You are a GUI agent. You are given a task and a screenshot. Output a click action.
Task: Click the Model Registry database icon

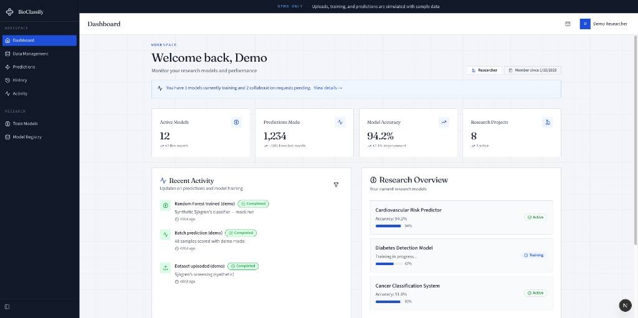tap(7, 137)
